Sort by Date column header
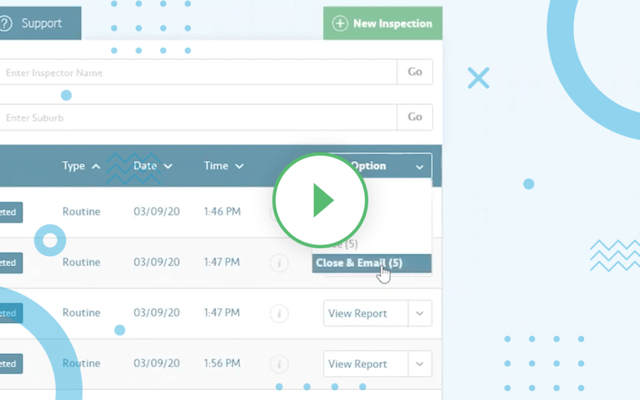 (x=153, y=166)
